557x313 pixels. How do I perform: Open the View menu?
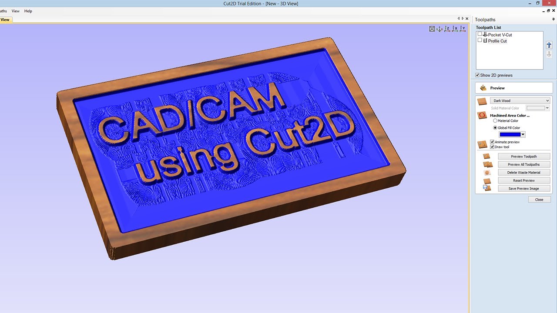16,11
